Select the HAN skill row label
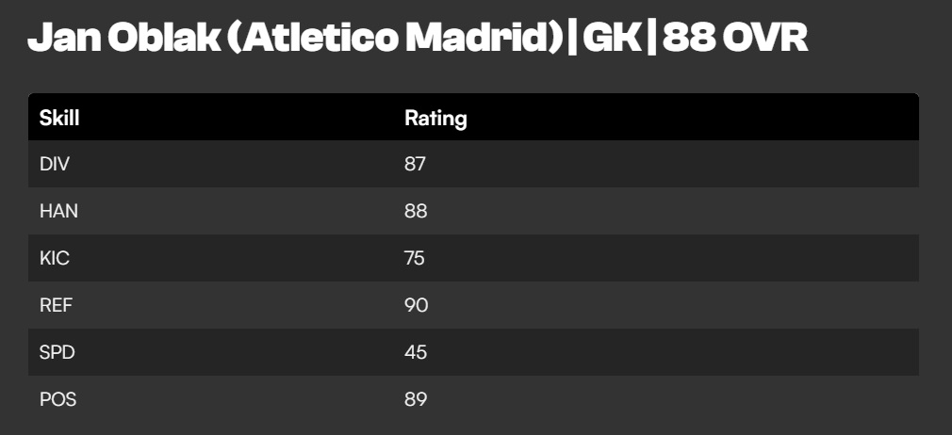This screenshot has height=435, width=952. (x=58, y=211)
